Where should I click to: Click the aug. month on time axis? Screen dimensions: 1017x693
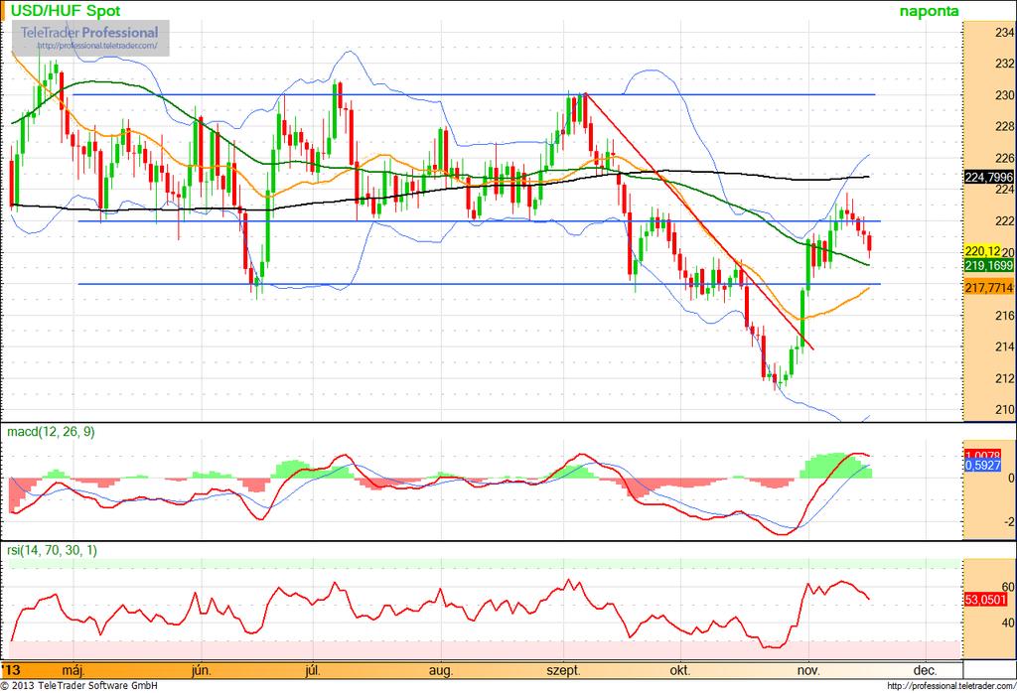click(440, 670)
